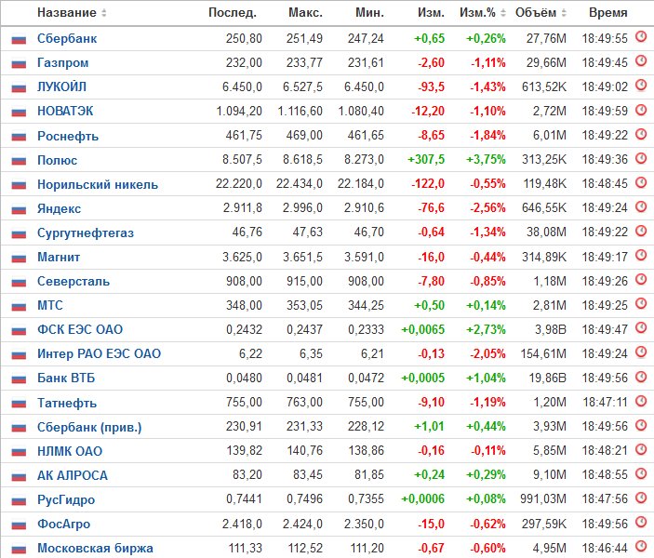Open the МТС stock link

click(x=50, y=305)
